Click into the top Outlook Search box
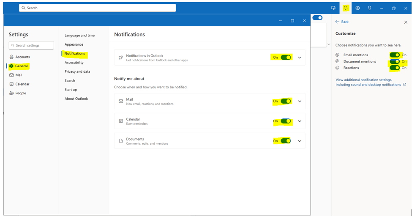This screenshot has height=217, width=412. 97,8
